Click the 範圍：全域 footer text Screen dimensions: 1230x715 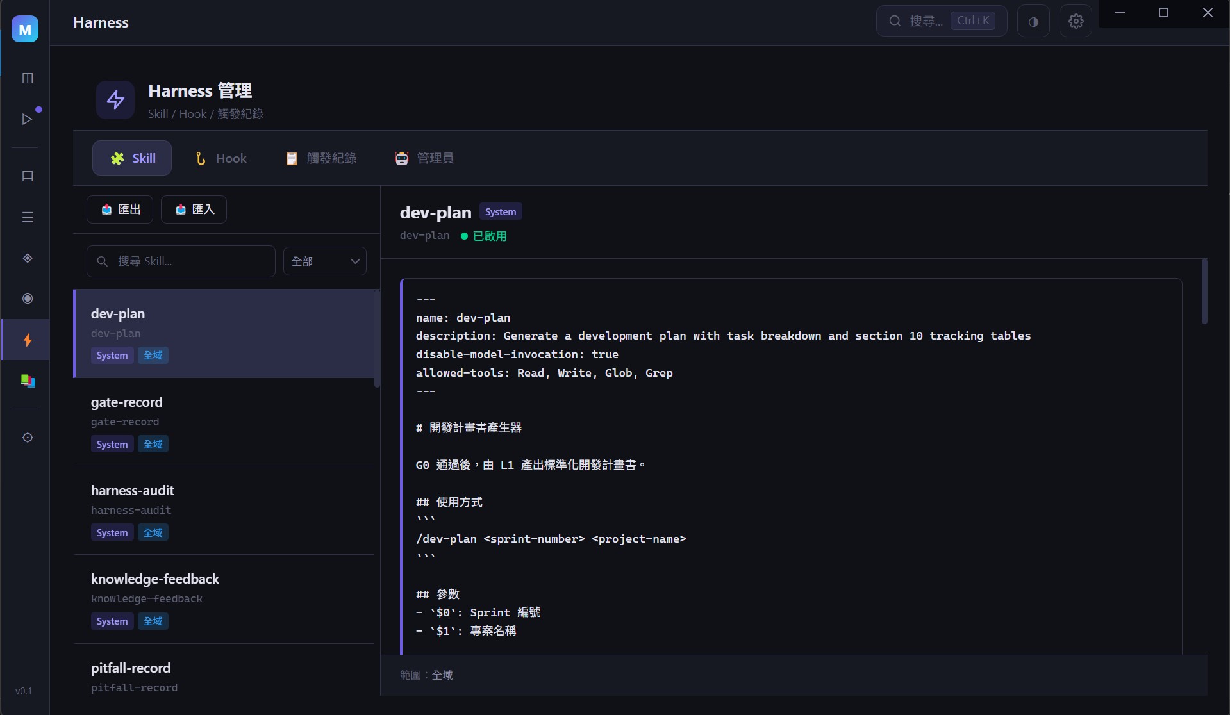(426, 675)
